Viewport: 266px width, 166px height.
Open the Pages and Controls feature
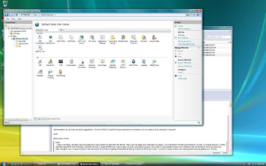[133, 39]
